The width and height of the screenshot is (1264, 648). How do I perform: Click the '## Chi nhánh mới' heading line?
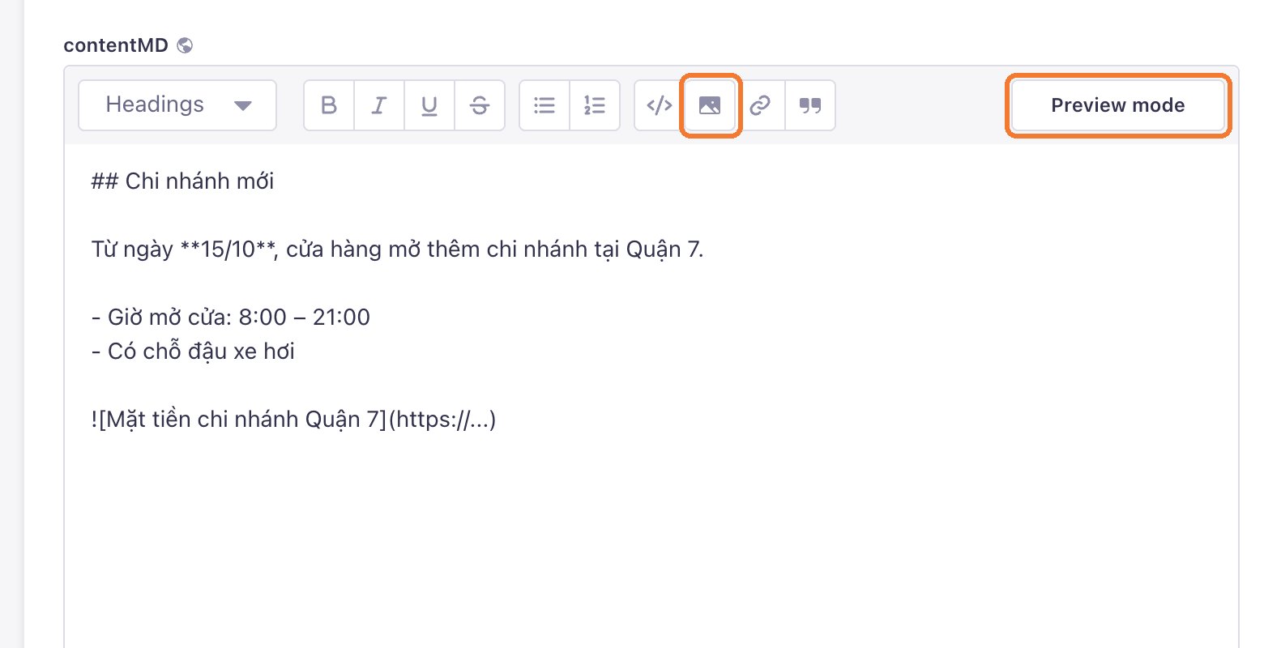tap(182, 181)
